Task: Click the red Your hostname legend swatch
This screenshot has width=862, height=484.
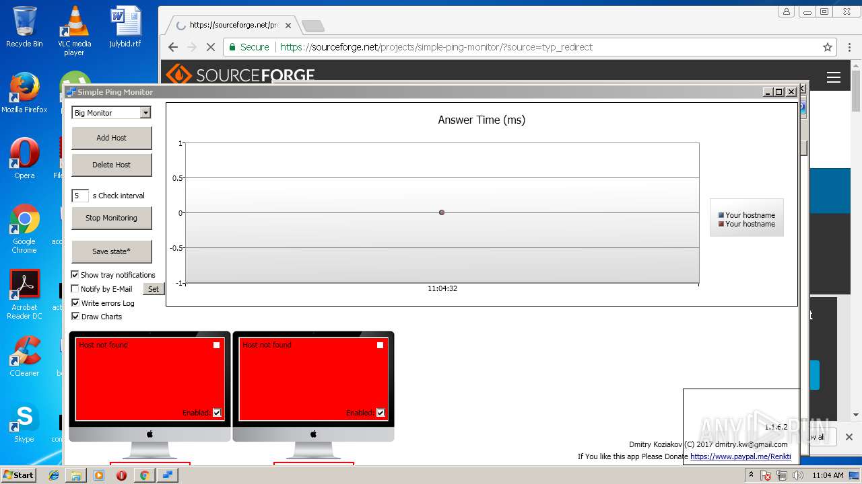Action: click(x=721, y=224)
